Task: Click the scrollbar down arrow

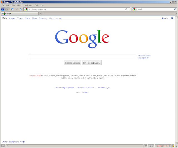Action: [176, 143]
